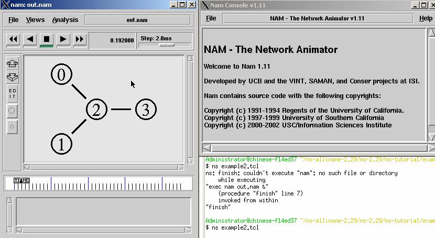Click down arrow of Nam Console vertical scrollbar

431,137
